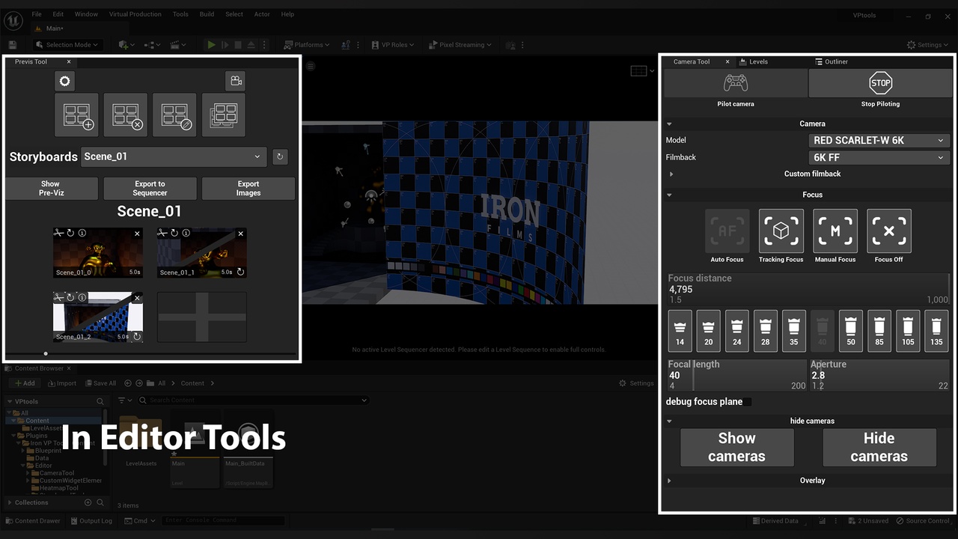
Task: Play the level with green play button
Action: tap(211, 45)
